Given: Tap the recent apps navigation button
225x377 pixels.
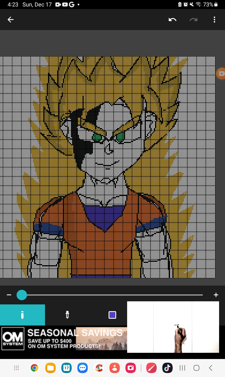Looking at the screenshot, I should pyautogui.click(x=183, y=368).
